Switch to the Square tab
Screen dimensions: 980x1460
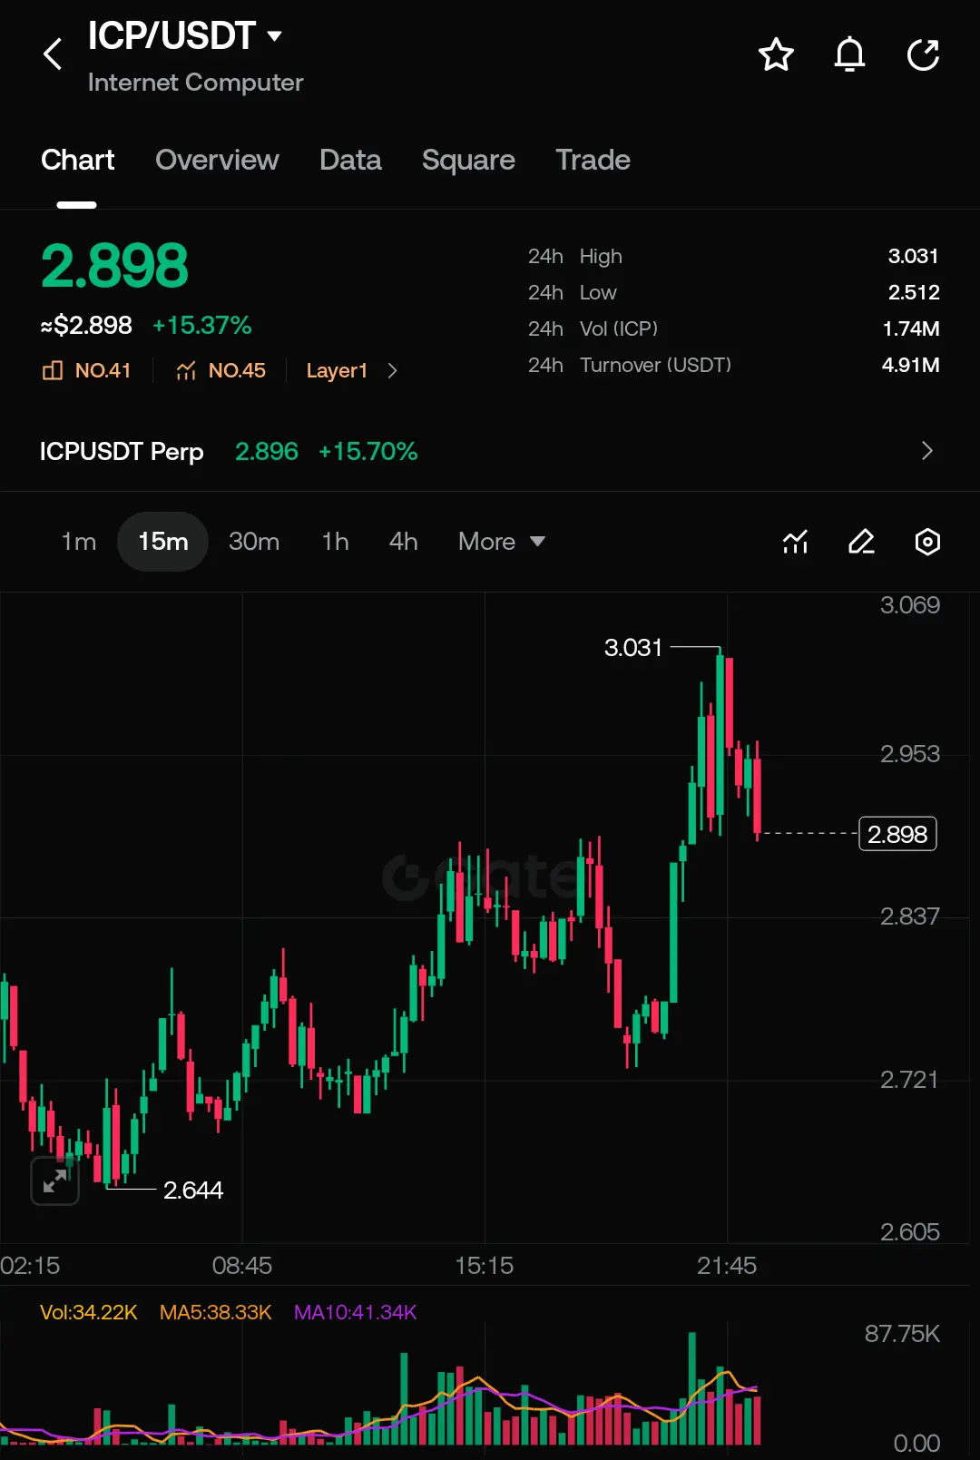tap(468, 160)
